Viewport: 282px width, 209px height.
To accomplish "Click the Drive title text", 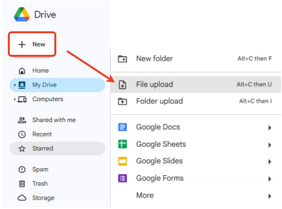I will (x=45, y=15).
